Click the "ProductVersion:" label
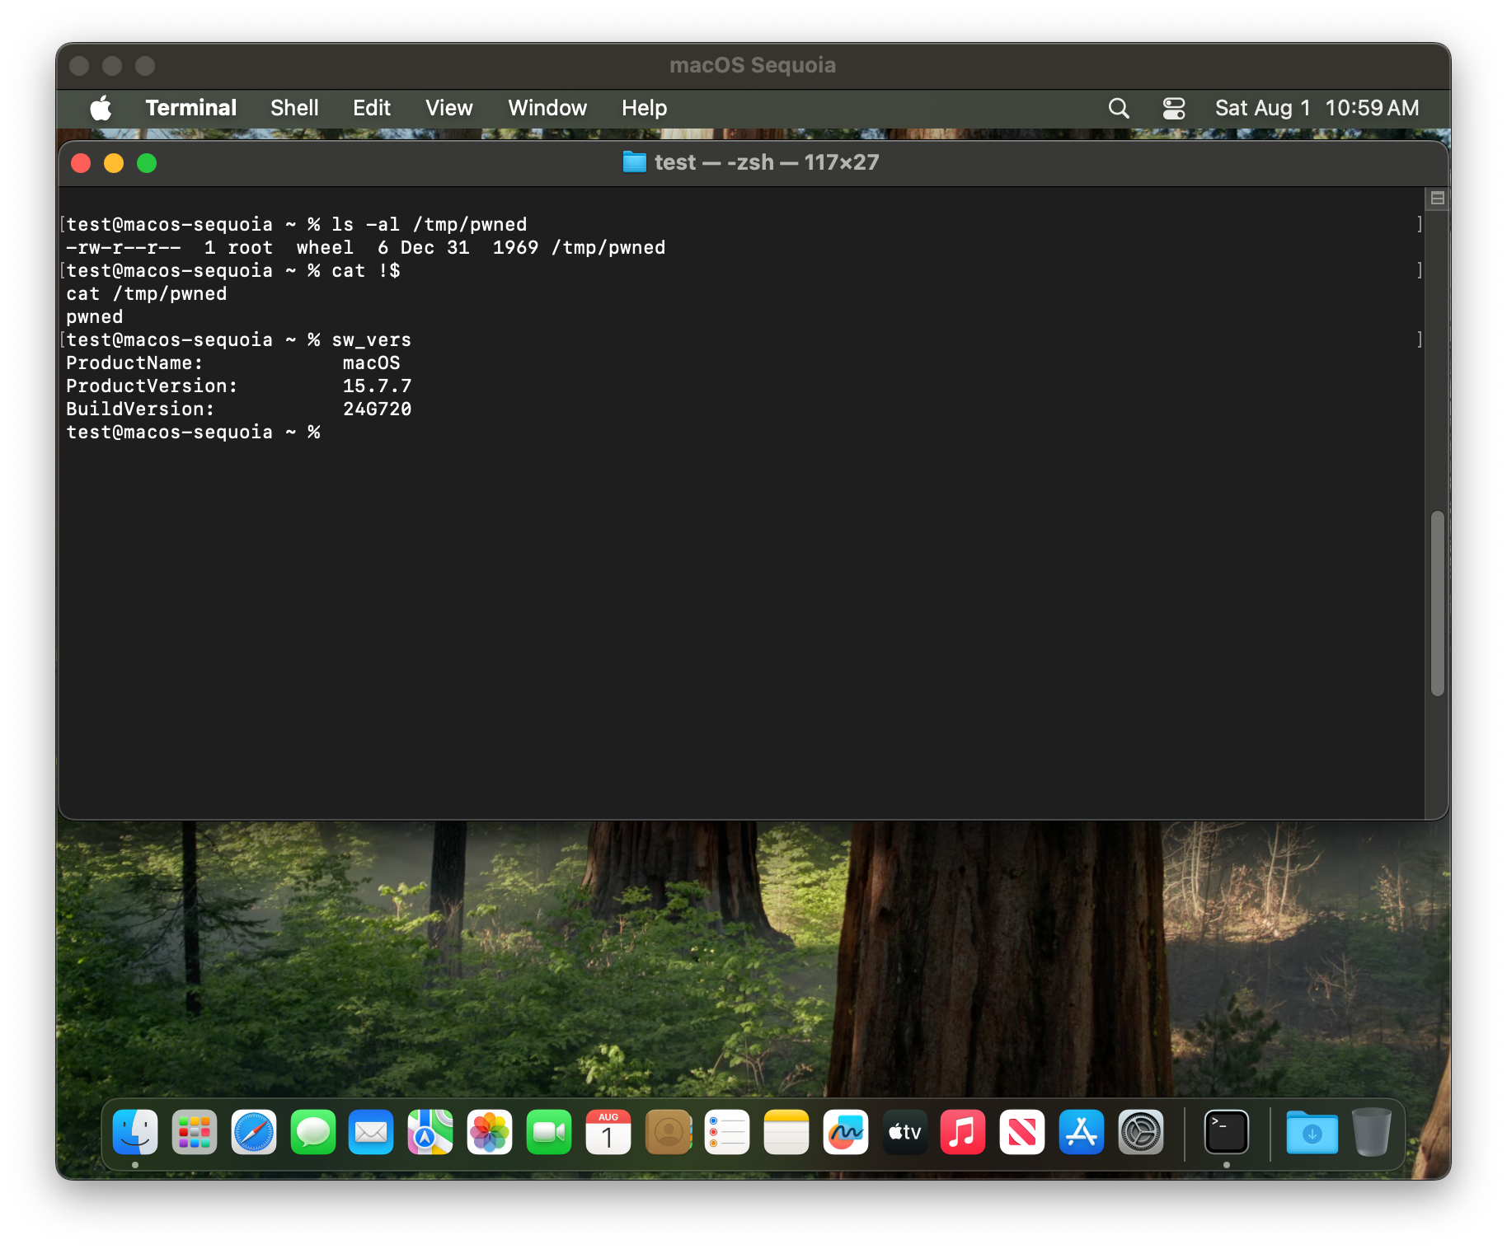 pos(152,386)
